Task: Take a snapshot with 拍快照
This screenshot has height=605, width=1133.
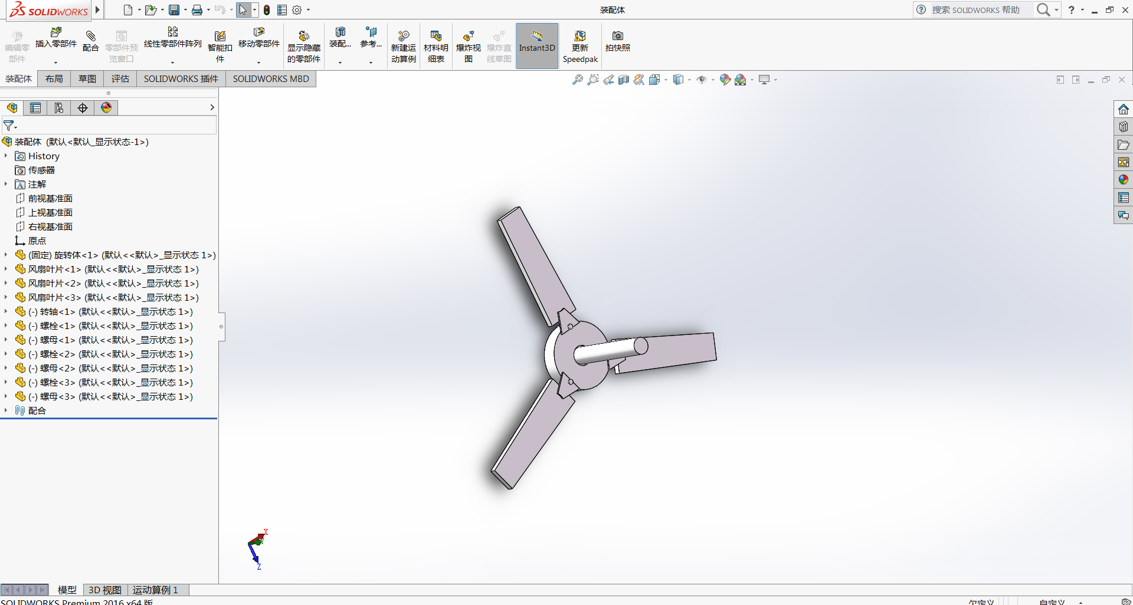Action: click(618, 41)
